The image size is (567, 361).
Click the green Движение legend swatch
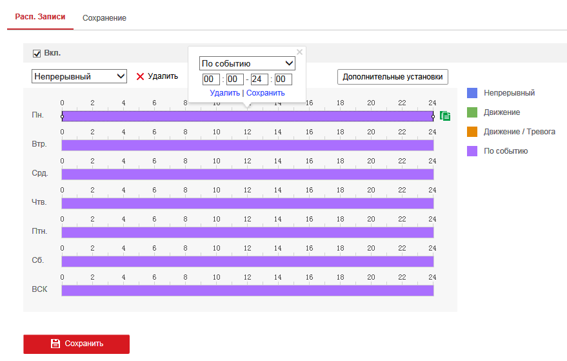(x=472, y=112)
